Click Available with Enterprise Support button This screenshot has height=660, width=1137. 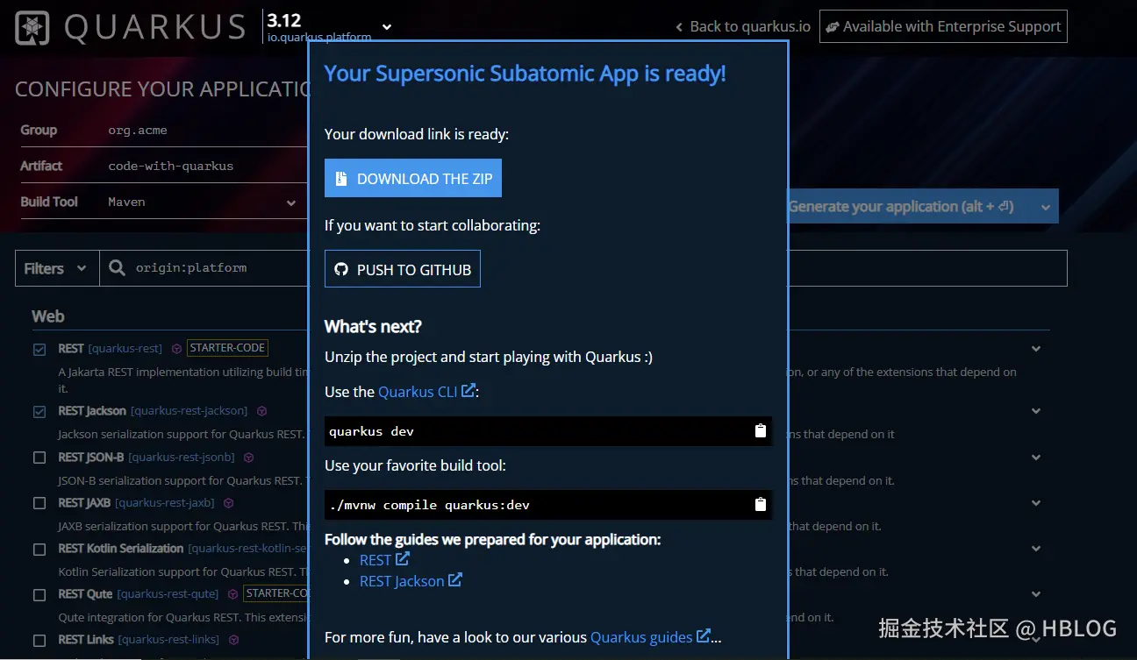click(943, 26)
